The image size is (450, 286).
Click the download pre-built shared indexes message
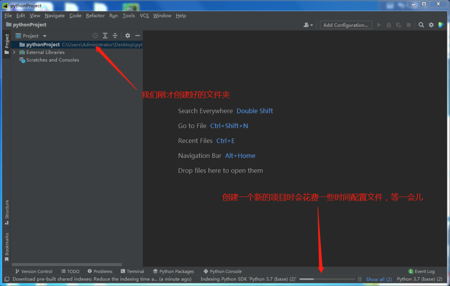pos(102,279)
